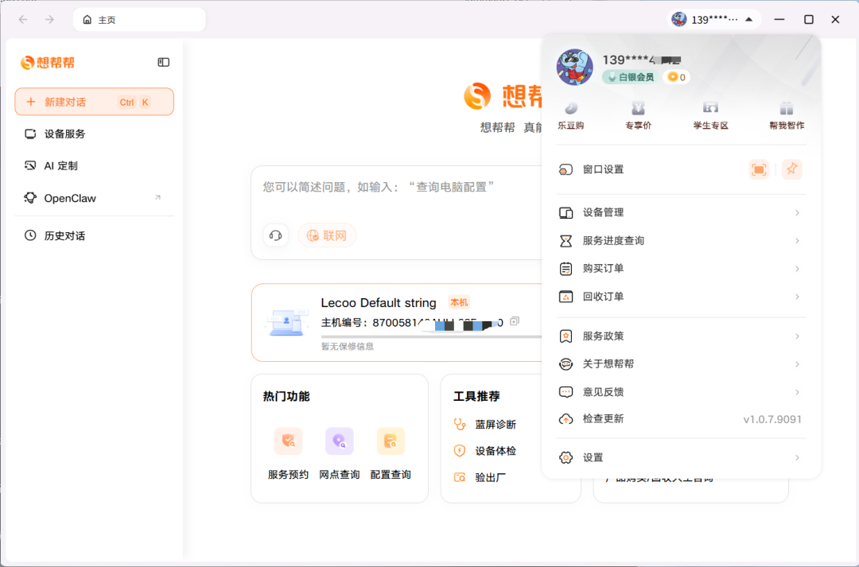
Task: Click the 工具推荐 heading
Action: click(476, 396)
